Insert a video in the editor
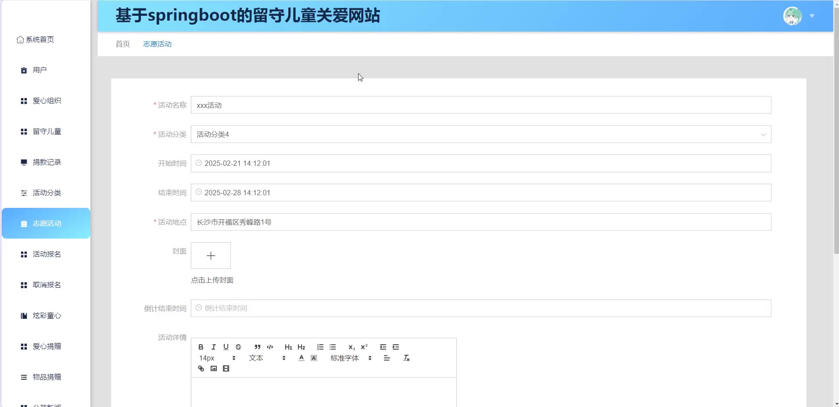The height and width of the screenshot is (407, 839). 226,368
